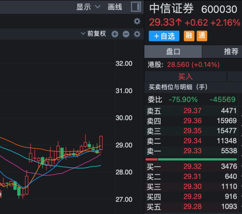Image resolution: width=242 pixels, height=214 pixels.
Task: Select the 画线 drawing menu
Action: point(115,7)
